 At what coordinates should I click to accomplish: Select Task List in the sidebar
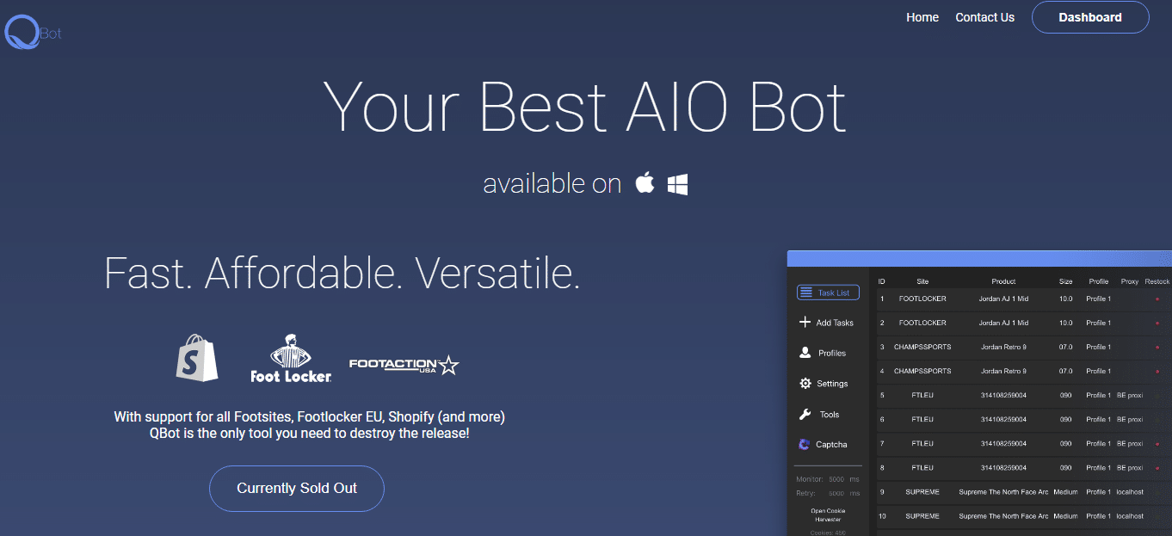click(828, 293)
